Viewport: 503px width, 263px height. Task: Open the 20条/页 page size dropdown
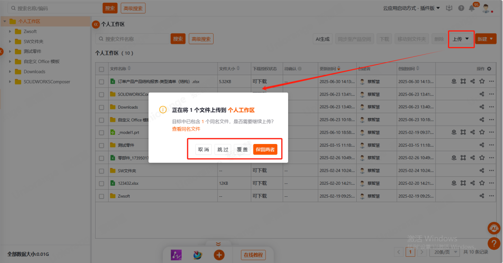pyautogui.click(x=444, y=252)
